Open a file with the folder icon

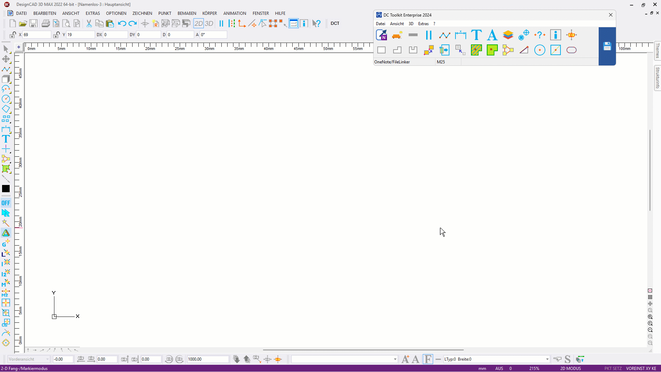tap(23, 23)
